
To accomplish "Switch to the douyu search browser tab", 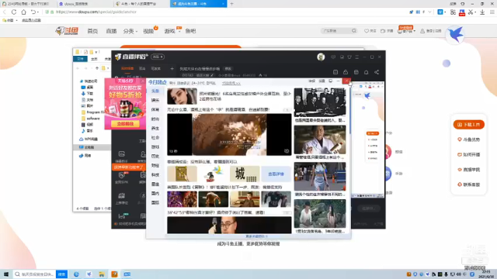I will click(x=85, y=4).
